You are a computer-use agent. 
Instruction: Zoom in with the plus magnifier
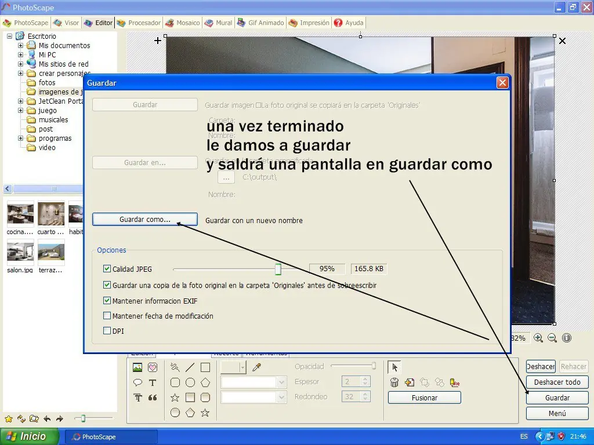pyautogui.click(x=538, y=338)
